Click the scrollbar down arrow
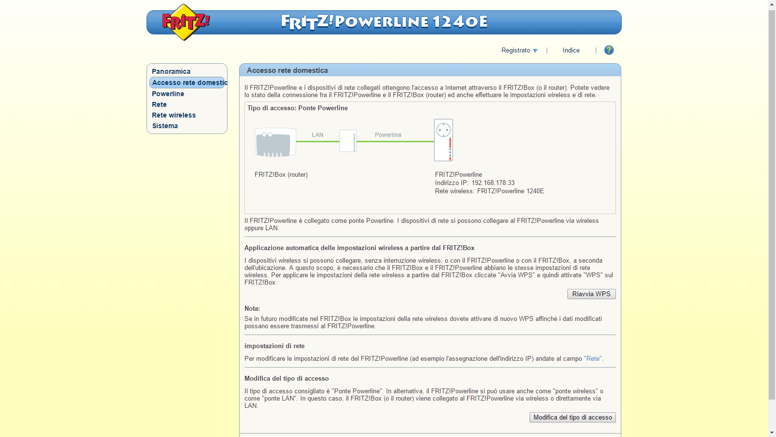The image size is (776, 437). point(772,433)
